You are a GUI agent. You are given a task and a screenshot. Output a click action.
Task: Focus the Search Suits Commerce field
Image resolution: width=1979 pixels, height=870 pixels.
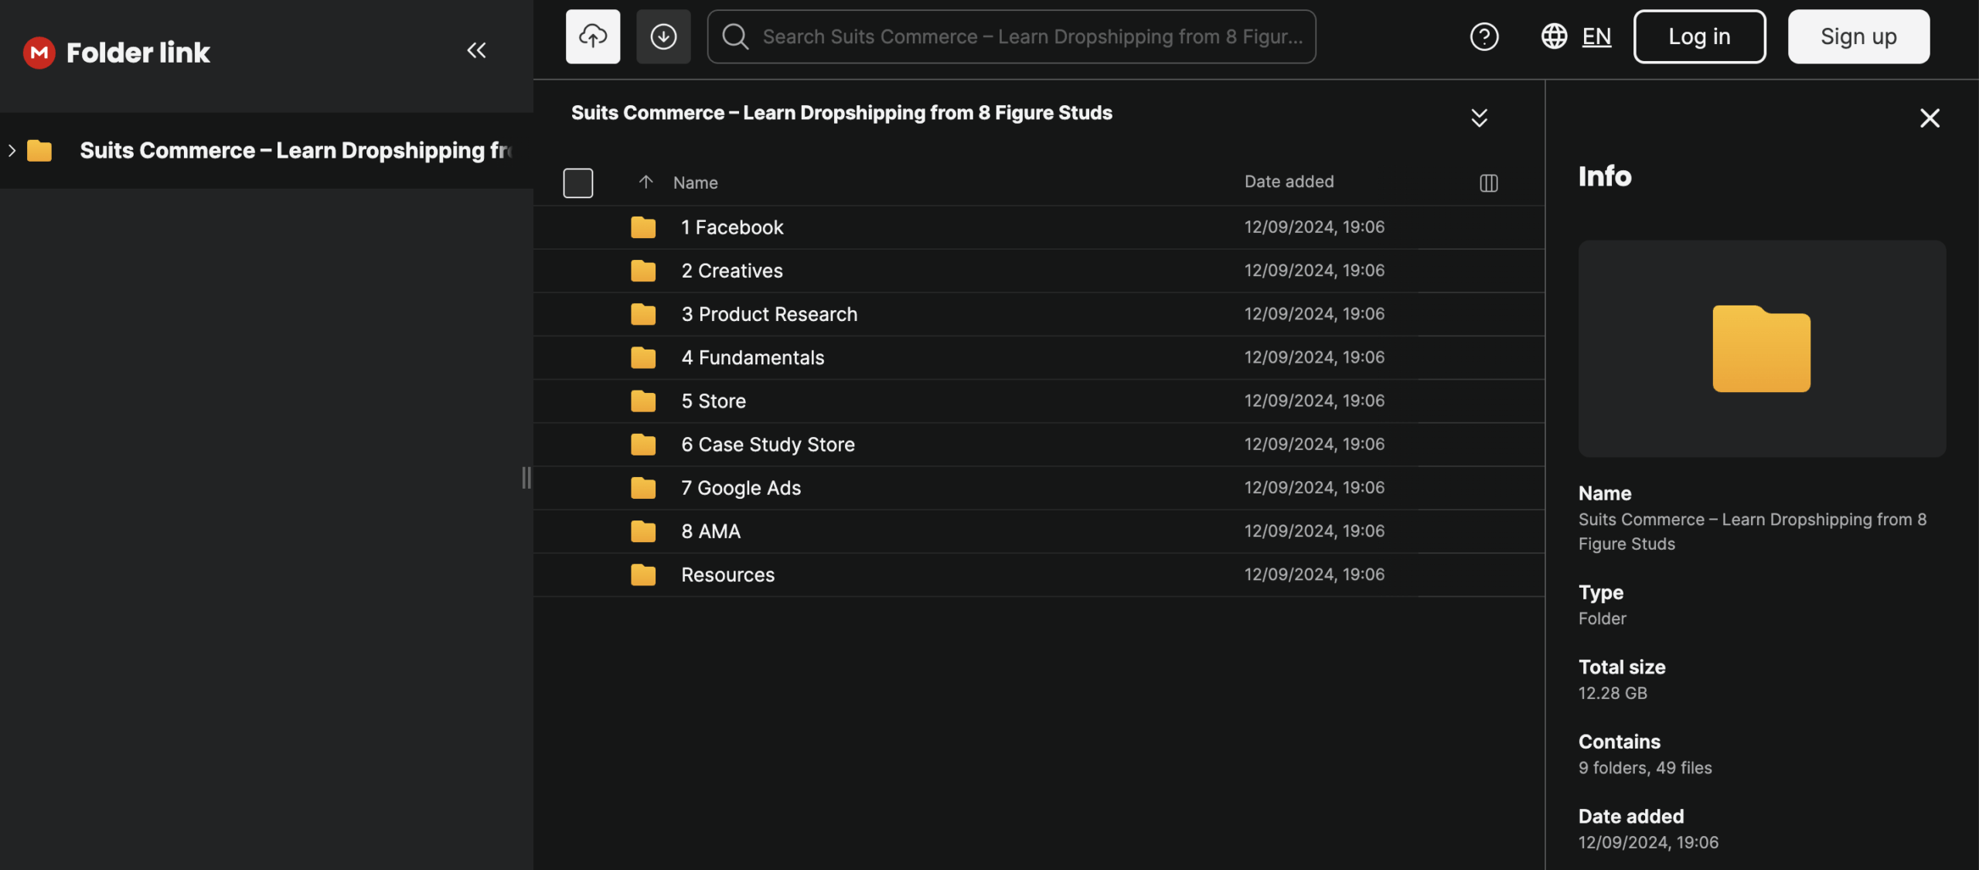[1031, 36]
